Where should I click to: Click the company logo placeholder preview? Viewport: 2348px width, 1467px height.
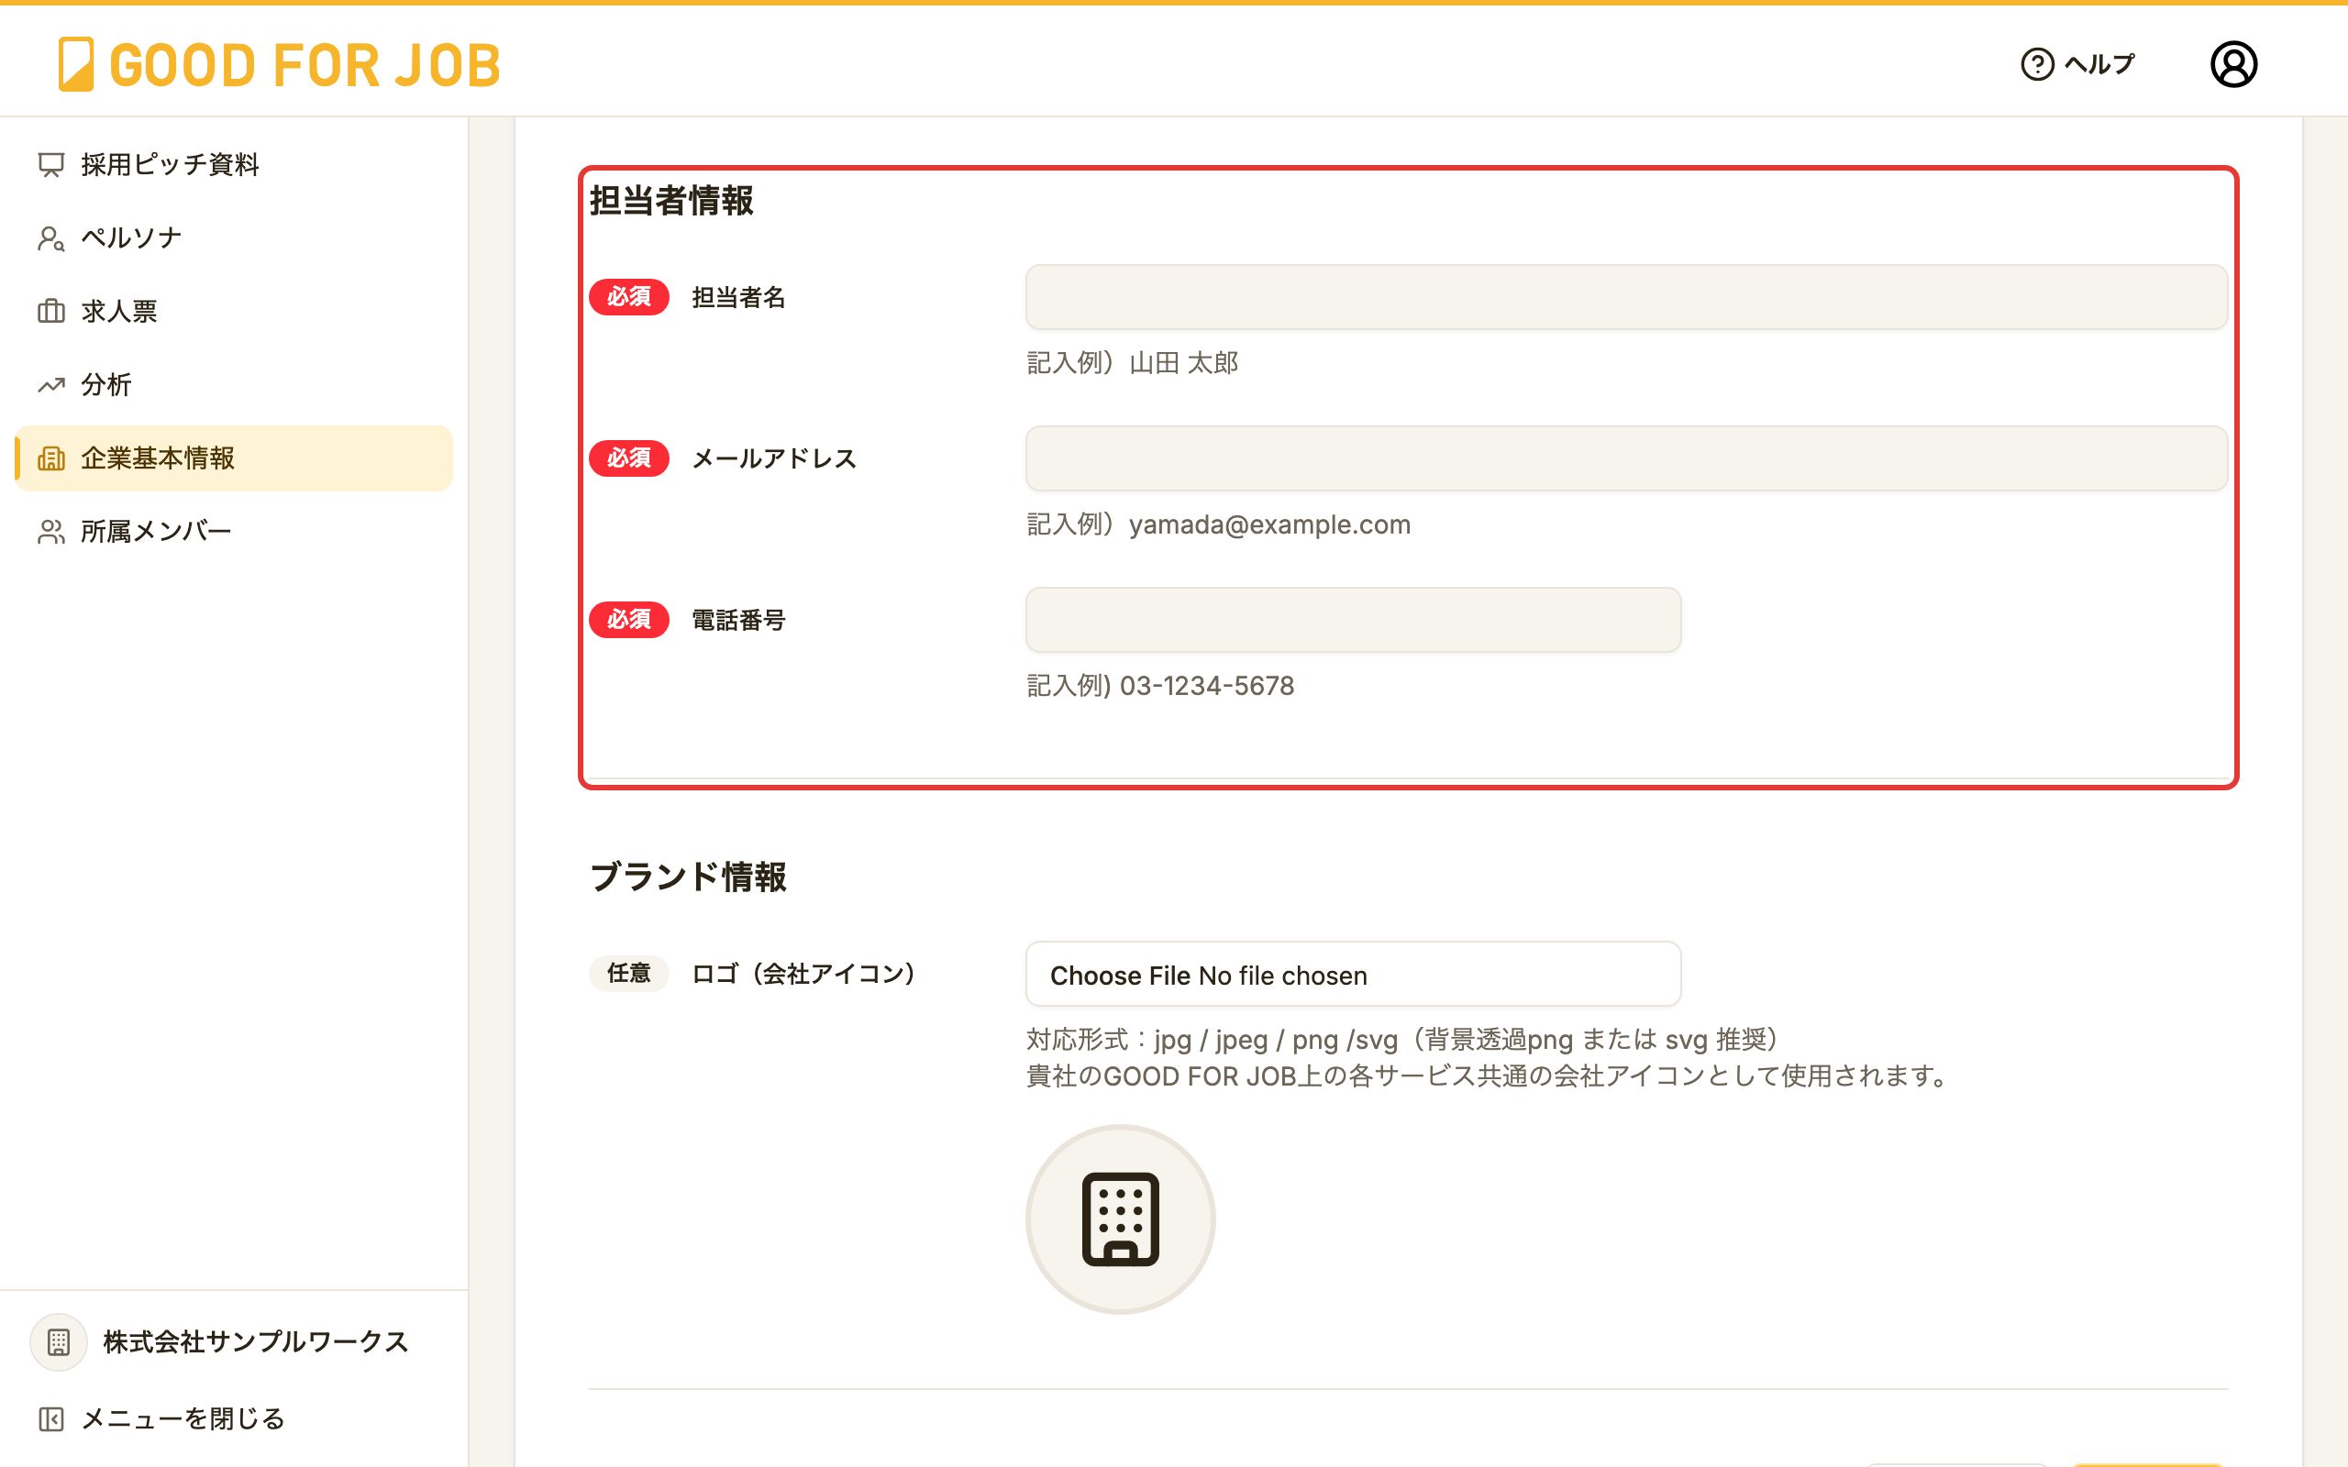point(1121,1219)
